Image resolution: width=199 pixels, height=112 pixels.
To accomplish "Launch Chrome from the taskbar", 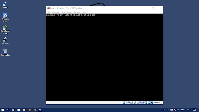I will coord(35,110).
